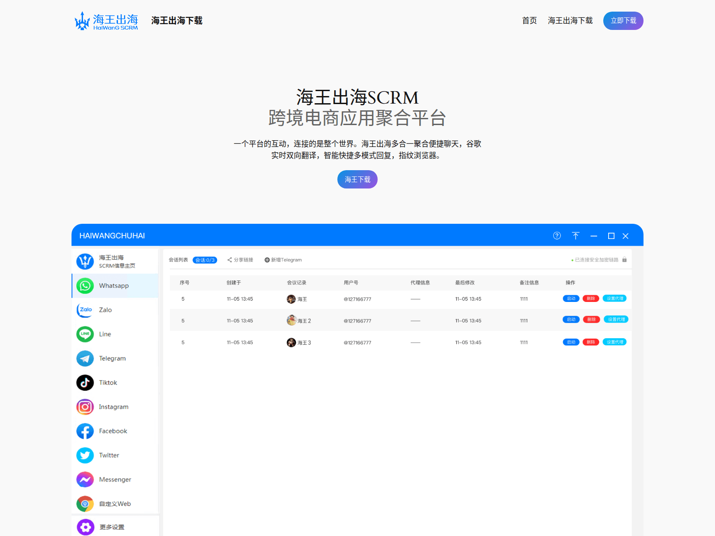Screen dimensions: 715x536
Task: Select the Instagram icon in sidebar
Action: (x=85, y=407)
